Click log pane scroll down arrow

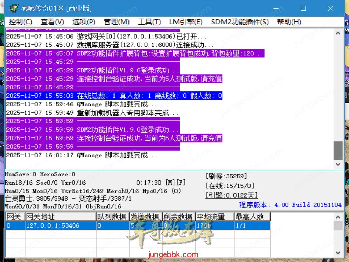coord(338,164)
